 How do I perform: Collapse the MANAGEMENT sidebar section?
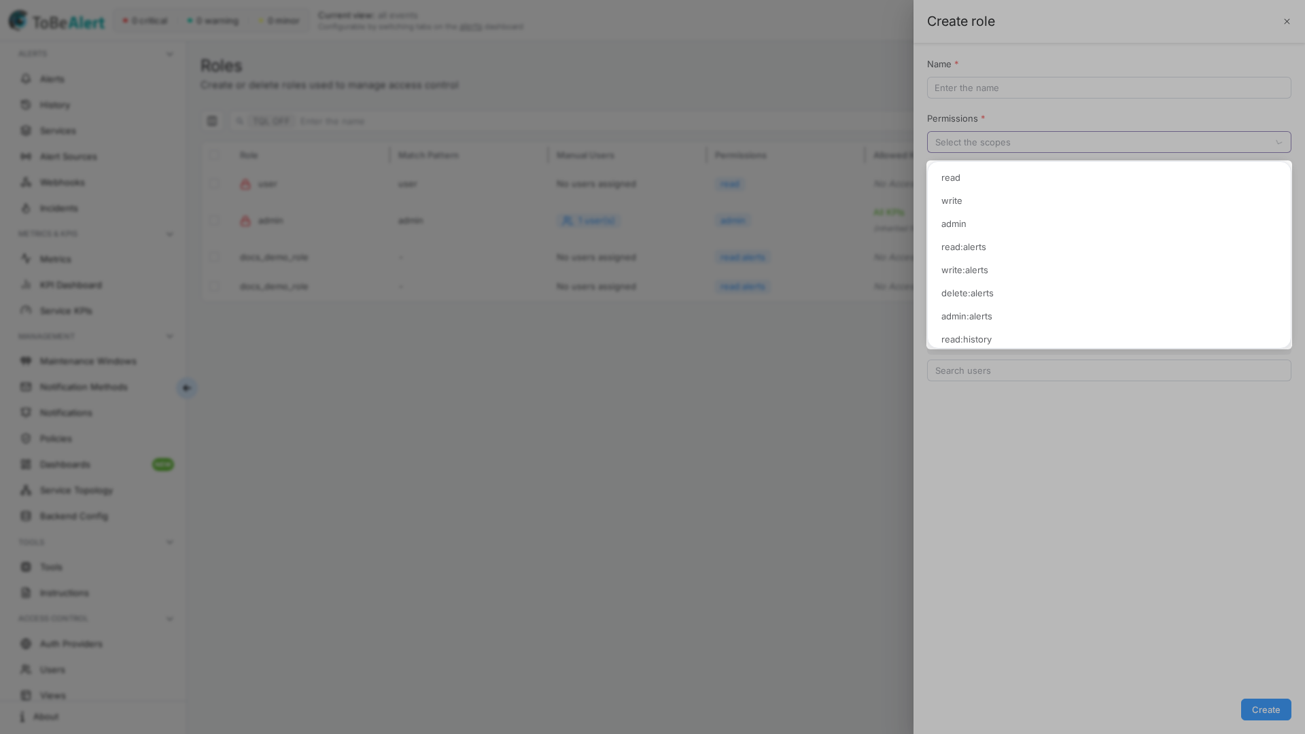tap(170, 336)
